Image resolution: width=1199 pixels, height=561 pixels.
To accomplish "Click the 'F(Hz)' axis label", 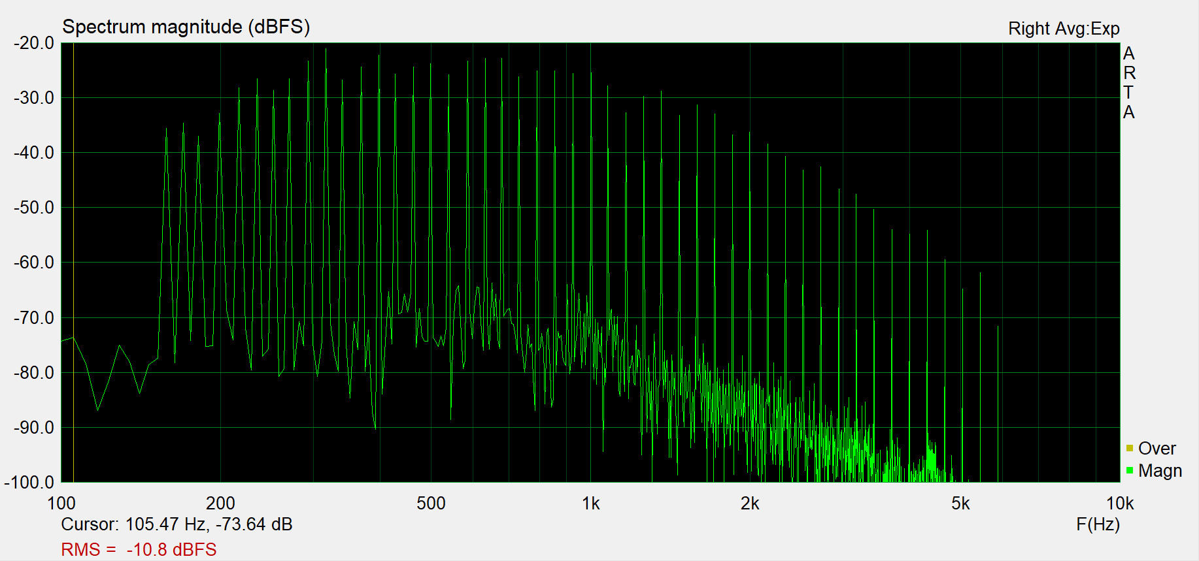I will pyautogui.click(x=1098, y=524).
